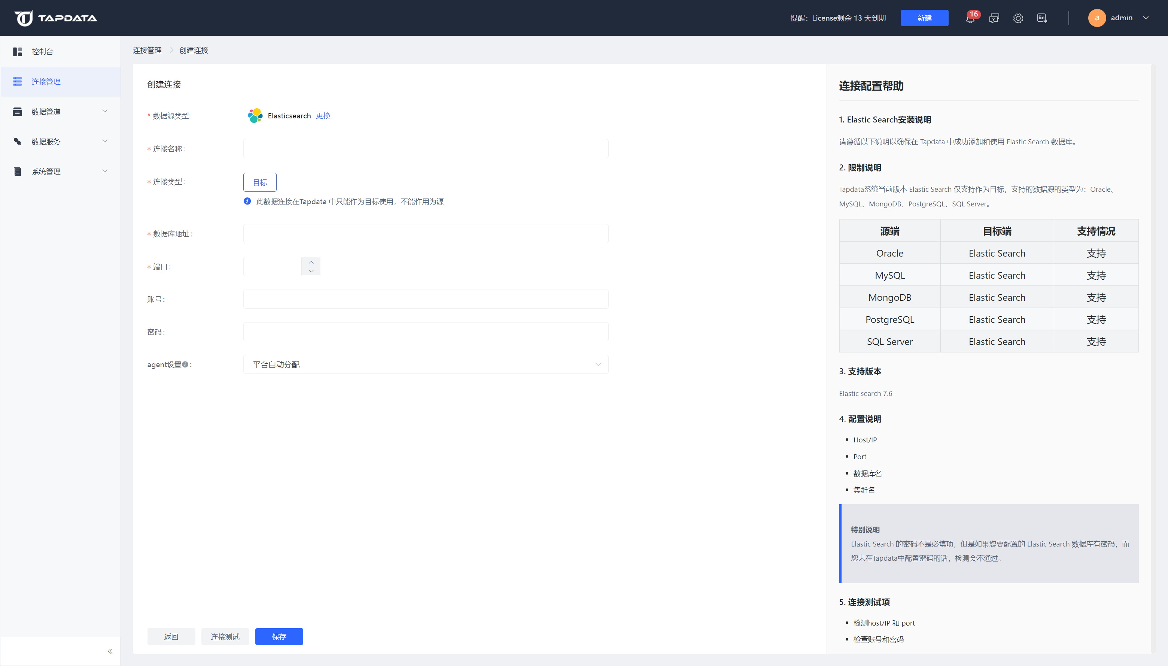Screen dimensions: 1168x666
Task: Click the 保存 button
Action: (279, 637)
